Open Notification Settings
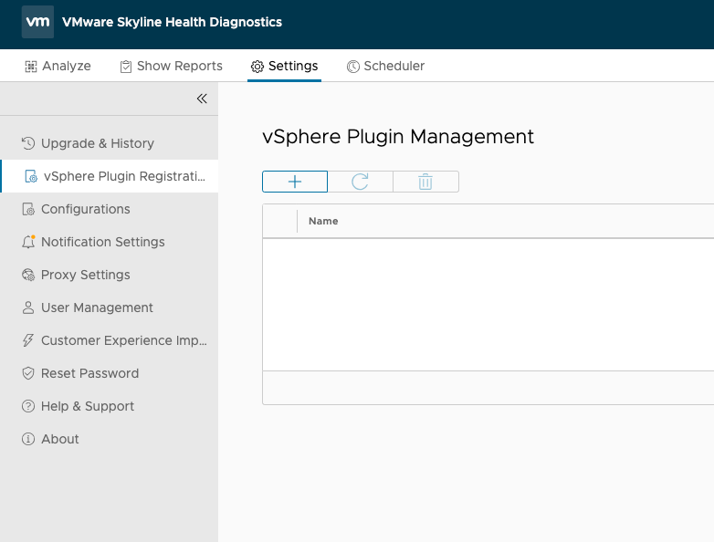 click(110, 242)
